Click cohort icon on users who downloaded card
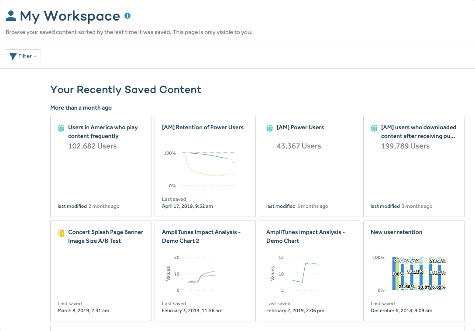475x331 pixels. [374, 128]
